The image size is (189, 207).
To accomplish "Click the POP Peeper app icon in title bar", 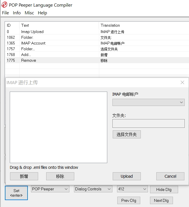I will coord(4,5).
